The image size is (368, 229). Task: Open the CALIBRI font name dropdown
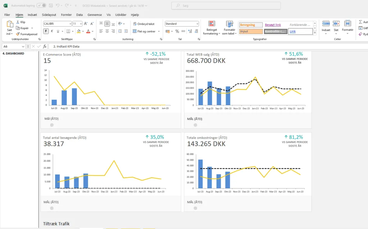tap(70, 24)
